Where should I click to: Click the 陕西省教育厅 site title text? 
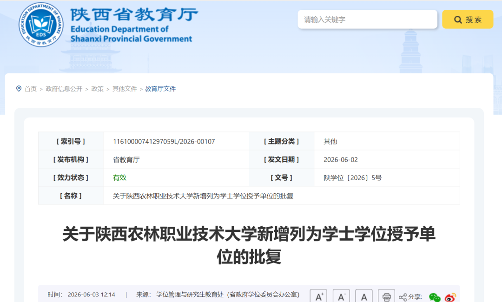tap(134, 14)
